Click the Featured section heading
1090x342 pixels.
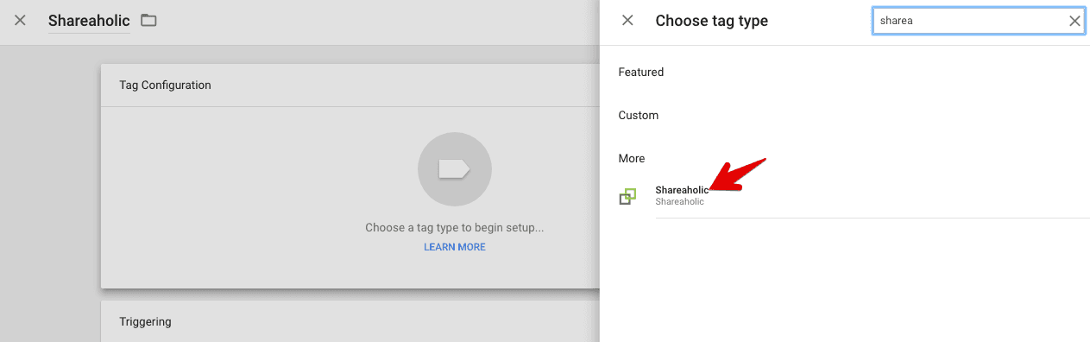pos(641,73)
